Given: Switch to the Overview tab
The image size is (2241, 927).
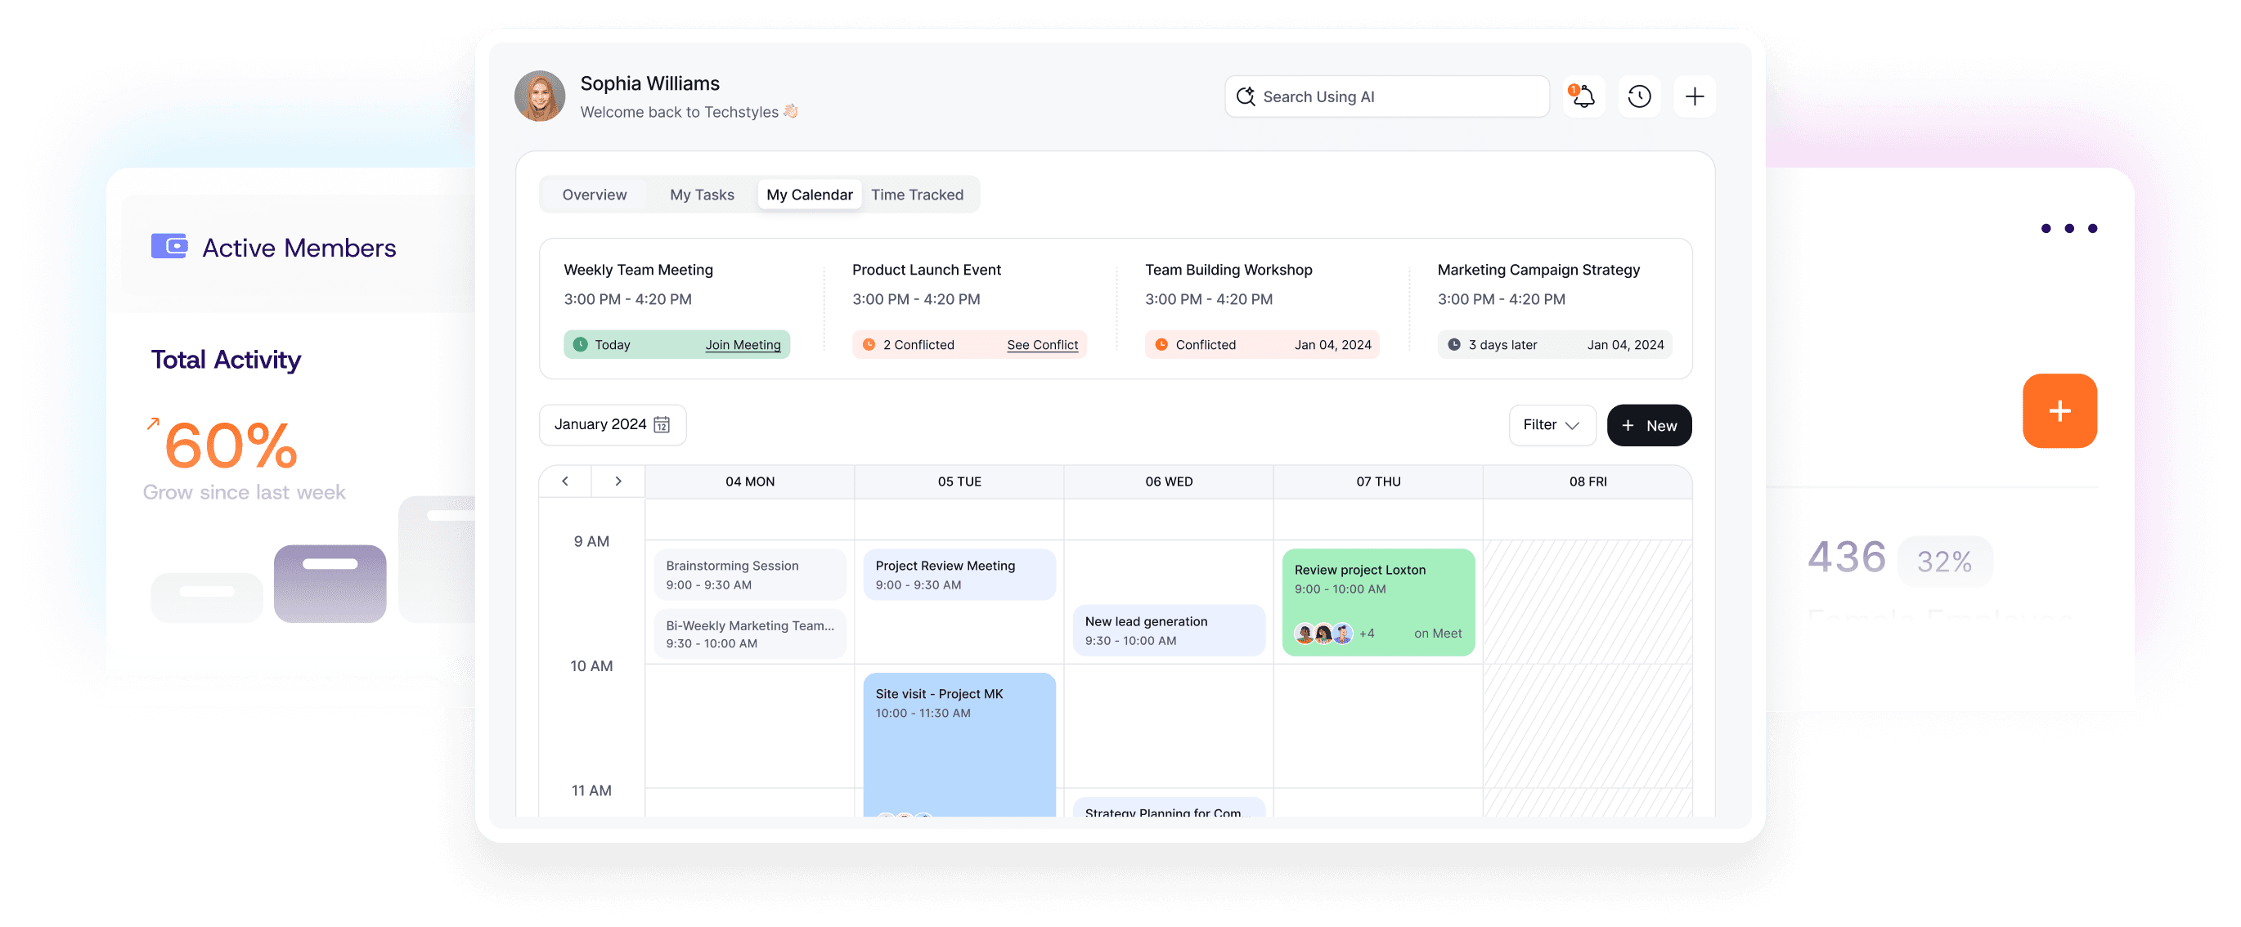Looking at the screenshot, I should 594,195.
